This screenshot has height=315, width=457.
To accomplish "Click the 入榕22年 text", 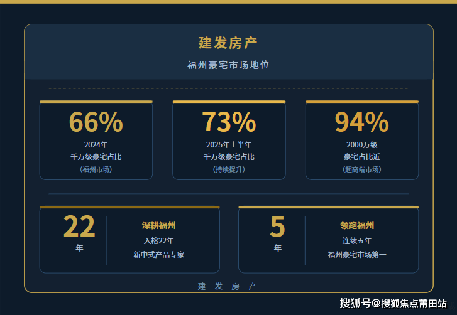I will (158, 241).
